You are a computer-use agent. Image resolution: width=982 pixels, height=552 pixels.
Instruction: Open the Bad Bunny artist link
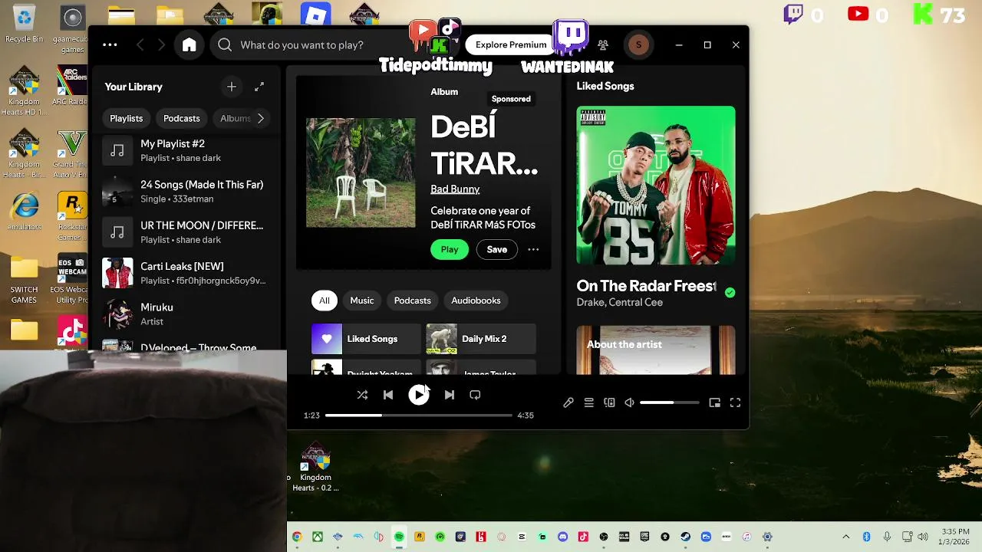pyautogui.click(x=455, y=189)
